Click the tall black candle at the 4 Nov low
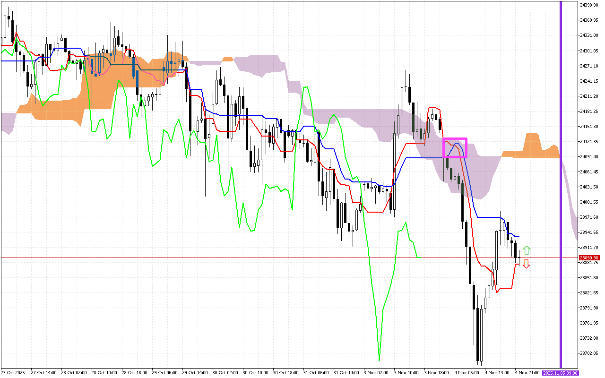The height and width of the screenshot is (378, 605). (x=478, y=333)
